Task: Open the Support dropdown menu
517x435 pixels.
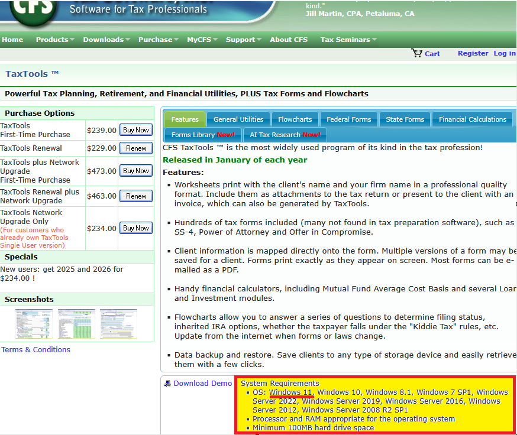Action: [243, 40]
